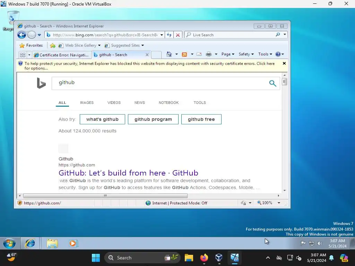Click the security information bar message
355x266 pixels.
click(149, 66)
